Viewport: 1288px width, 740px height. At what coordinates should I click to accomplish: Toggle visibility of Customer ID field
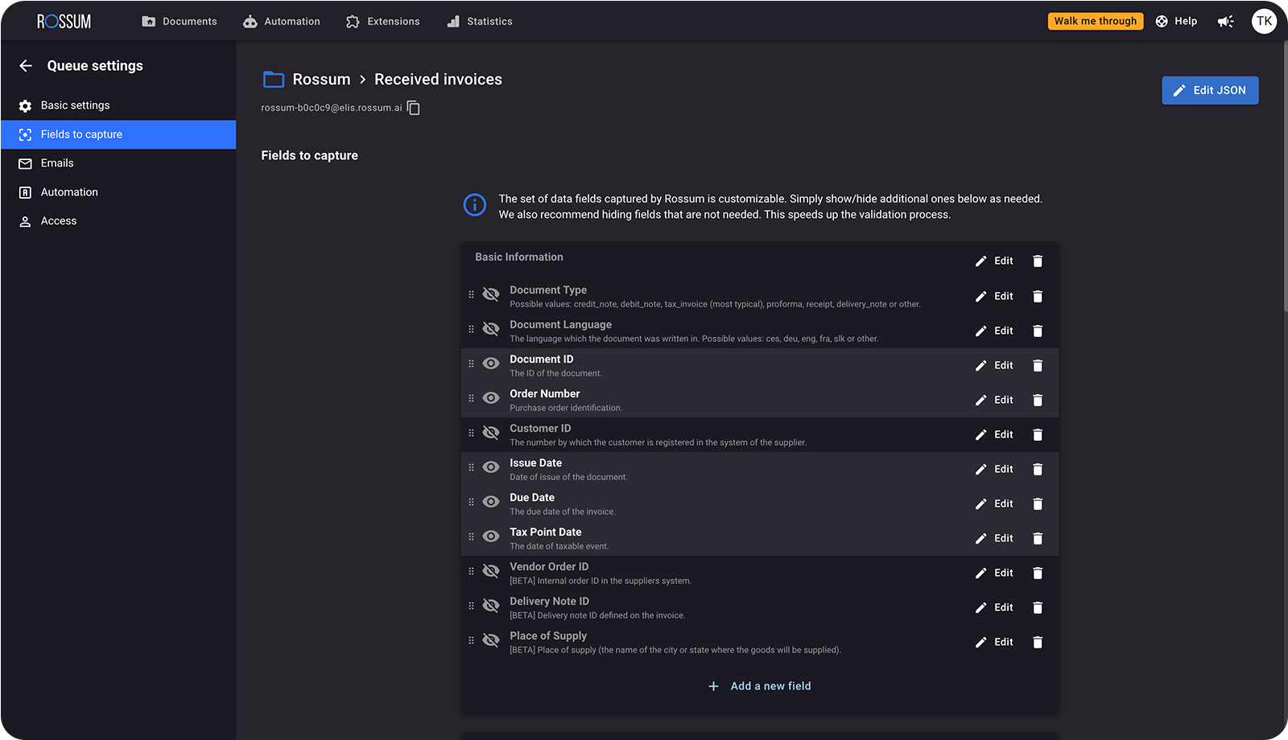[x=491, y=433]
